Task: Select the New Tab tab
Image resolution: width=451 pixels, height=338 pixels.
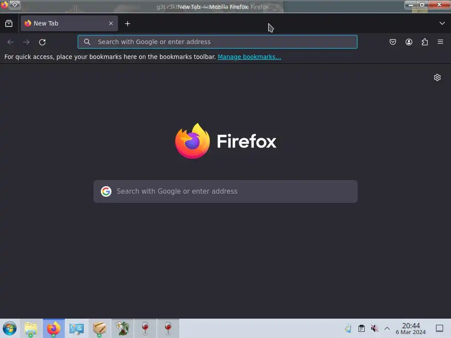Action: tap(69, 23)
